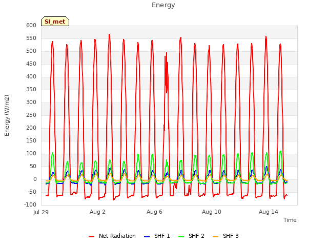Viewport: 328px width, 246px height.
Task: Select the SHF 1 legend entry
Action: point(157,236)
